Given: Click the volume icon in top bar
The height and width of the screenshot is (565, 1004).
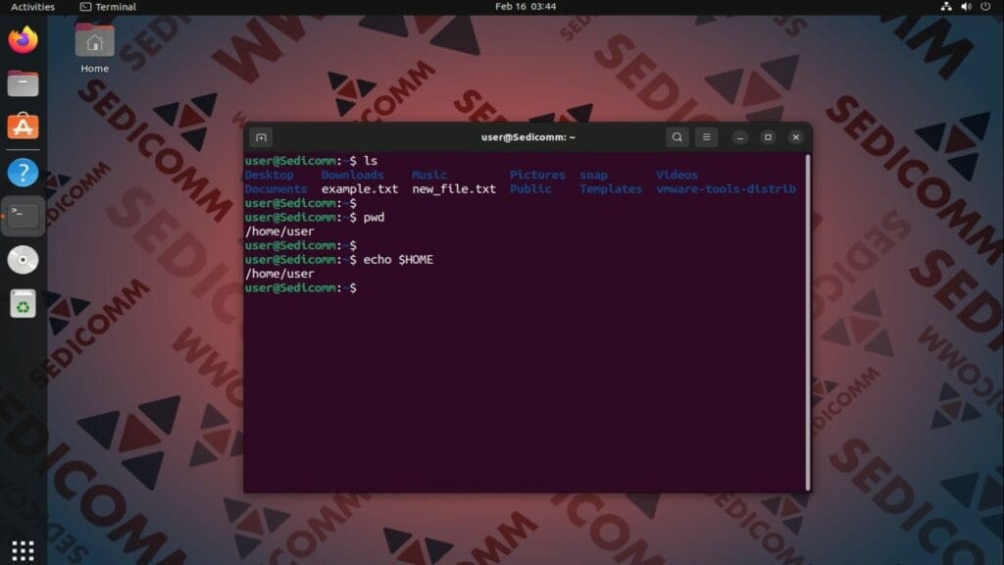Looking at the screenshot, I should click(966, 7).
